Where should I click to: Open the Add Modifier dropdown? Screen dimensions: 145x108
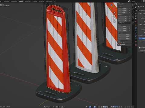pos(142,10)
